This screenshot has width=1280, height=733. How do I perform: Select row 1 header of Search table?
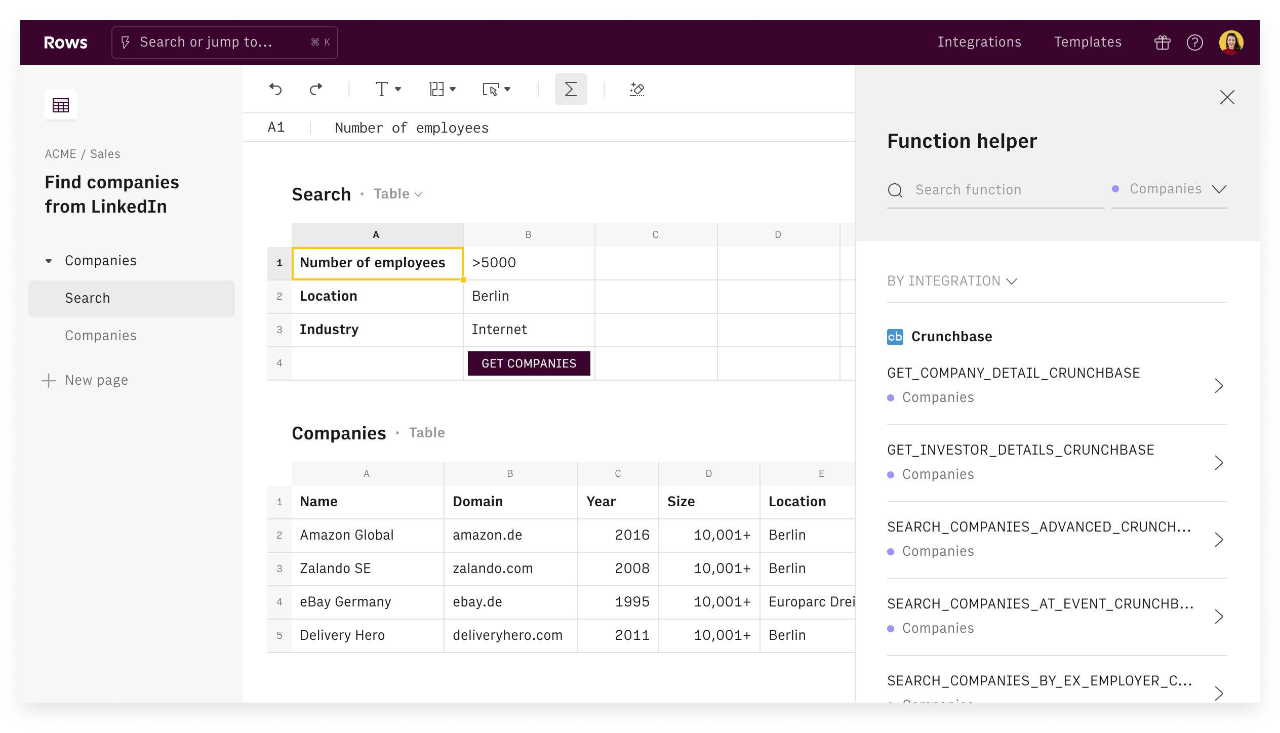coord(279,263)
